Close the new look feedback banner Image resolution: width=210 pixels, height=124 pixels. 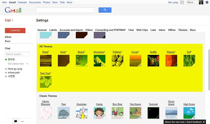coord(204,122)
